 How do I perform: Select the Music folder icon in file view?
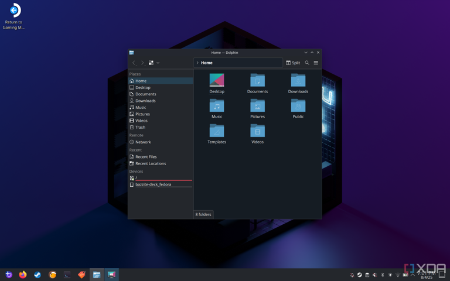coord(217,105)
